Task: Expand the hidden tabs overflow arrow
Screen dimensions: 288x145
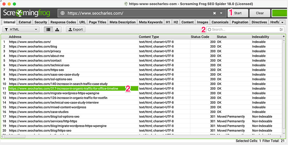Action: tap(282, 22)
